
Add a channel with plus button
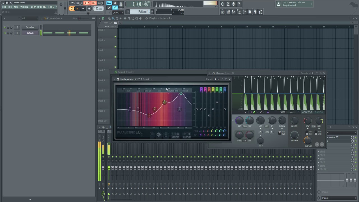30,199
